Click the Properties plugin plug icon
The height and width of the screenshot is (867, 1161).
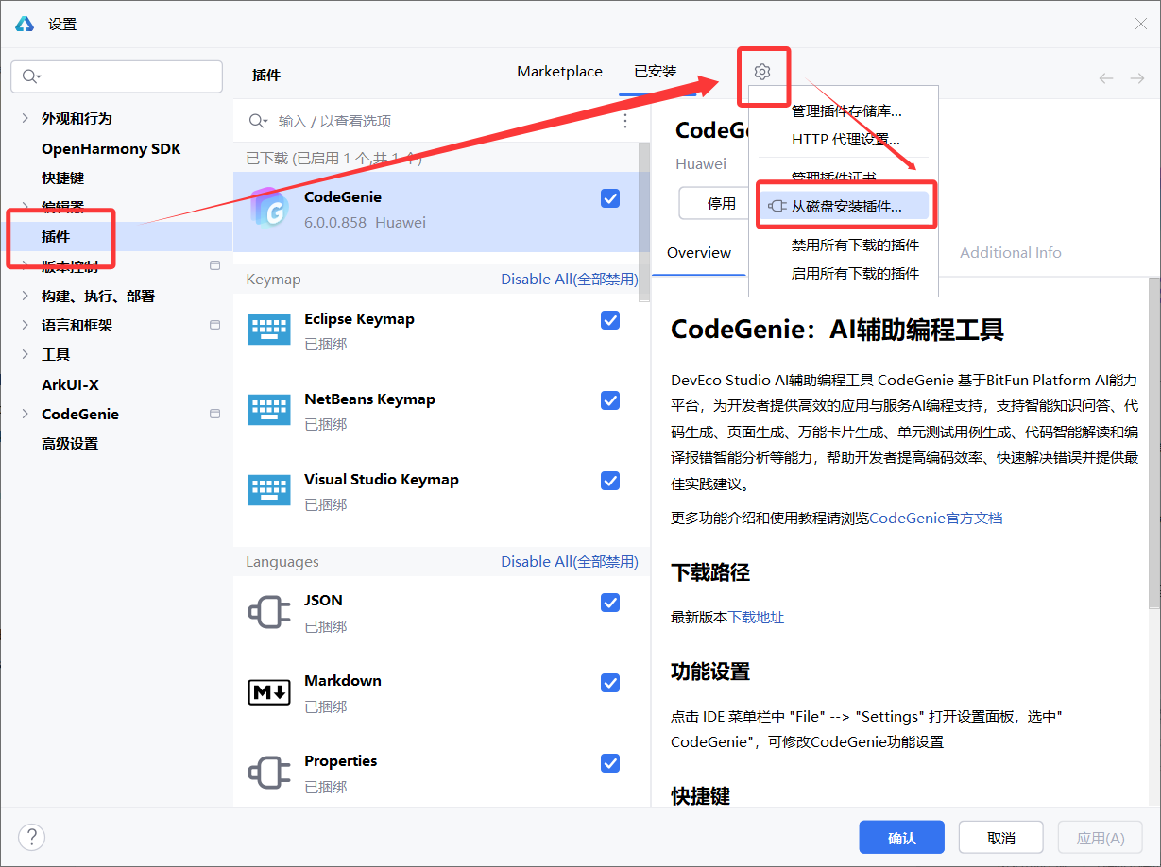269,772
